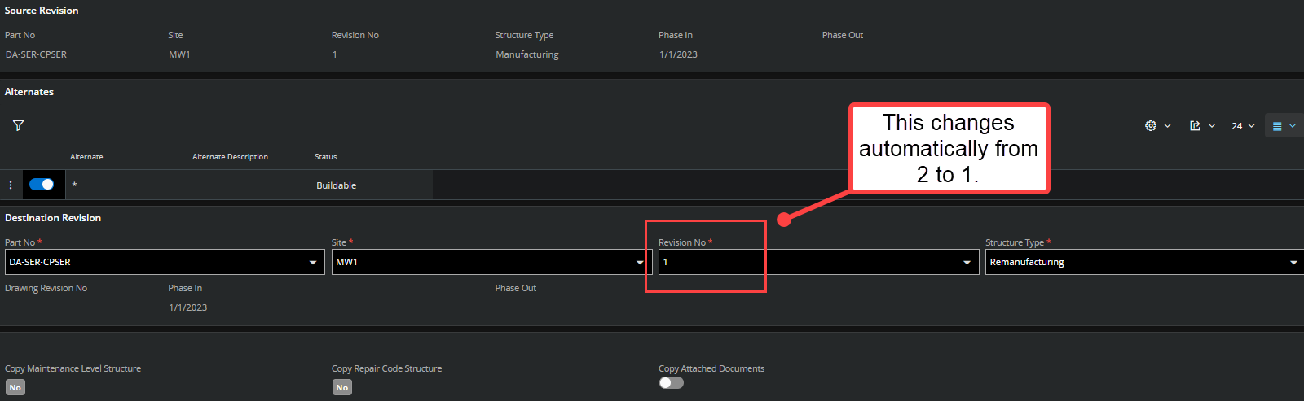Switch the Alternates list view layout
Viewport: 1304px width, 401px height.
(x=1284, y=125)
